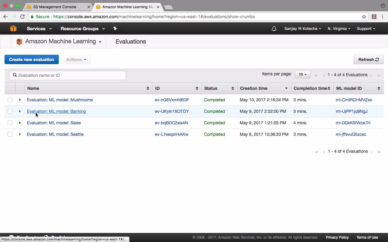Viewport: 388px width, 242px height.
Task: Click the Evaluations breadcrumb heading
Action: tap(131, 42)
